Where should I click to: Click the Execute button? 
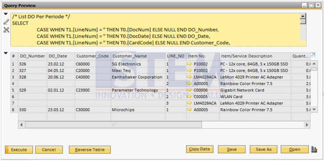19,150
